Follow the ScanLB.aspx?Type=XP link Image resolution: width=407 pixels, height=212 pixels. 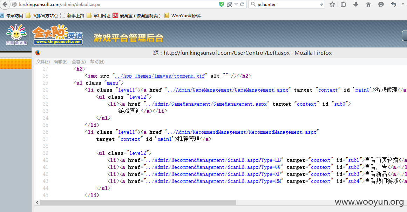click(213, 174)
